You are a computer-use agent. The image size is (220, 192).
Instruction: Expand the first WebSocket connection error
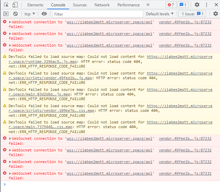click(10, 22)
